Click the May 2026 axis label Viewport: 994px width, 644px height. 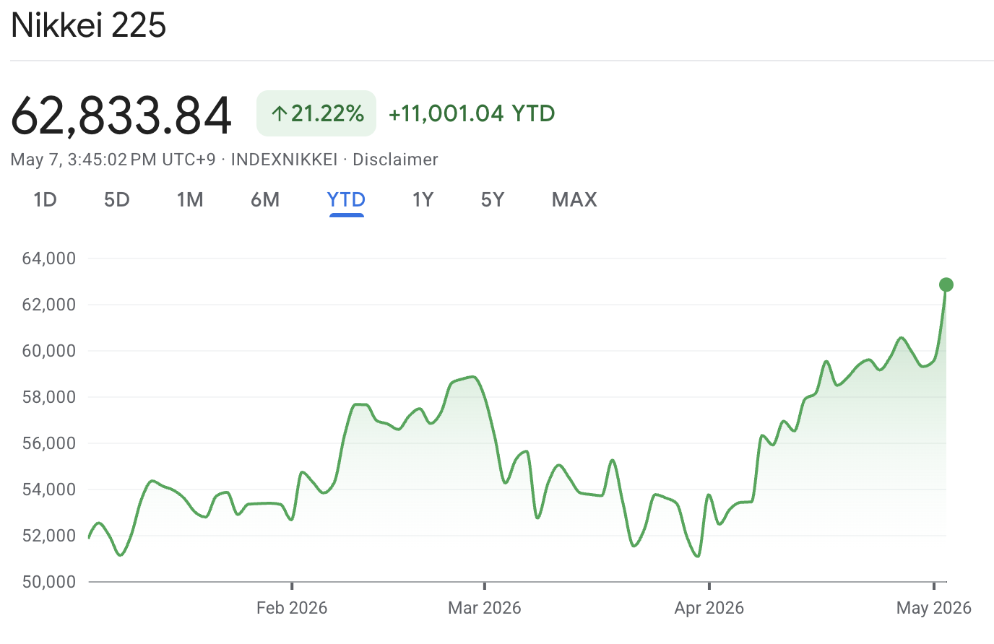(934, 608)
